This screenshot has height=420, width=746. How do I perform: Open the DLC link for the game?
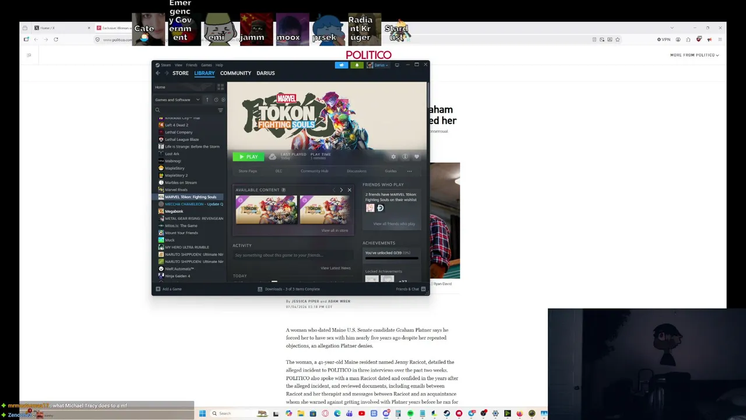click(x=279, y=171)
